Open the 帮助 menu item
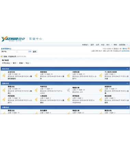The width and height of the screenshot is (130, 151). pos(115,45)
